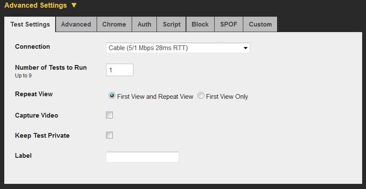
Task: Collapse the Advanced Settings triangle icon
Action: coord(74,5)
